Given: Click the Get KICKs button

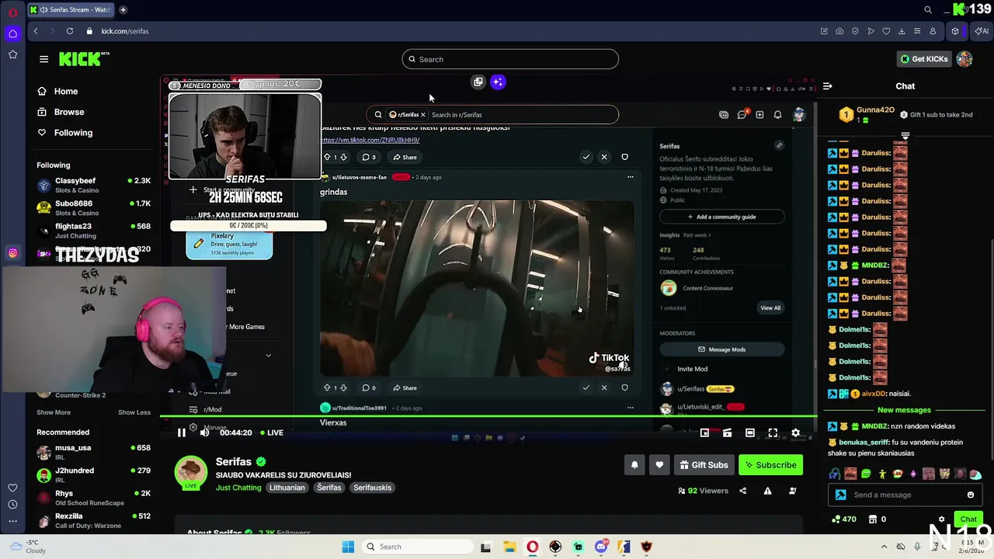Looking at the screenshot, I should (x=924, y=59).
